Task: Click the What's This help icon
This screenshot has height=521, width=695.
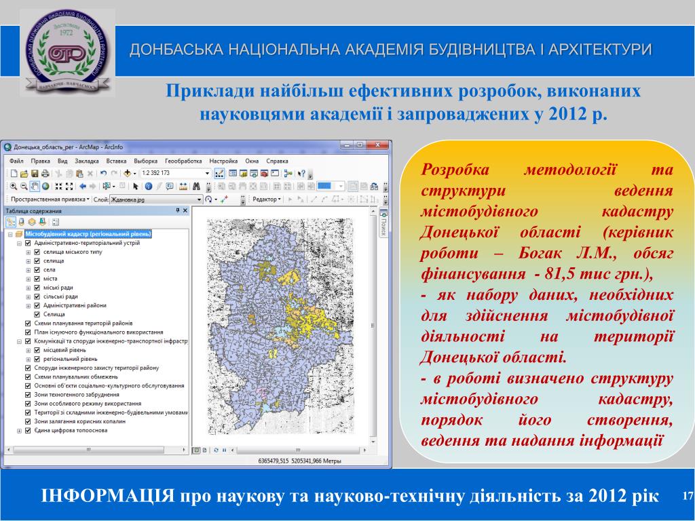Action: (301, 173)
